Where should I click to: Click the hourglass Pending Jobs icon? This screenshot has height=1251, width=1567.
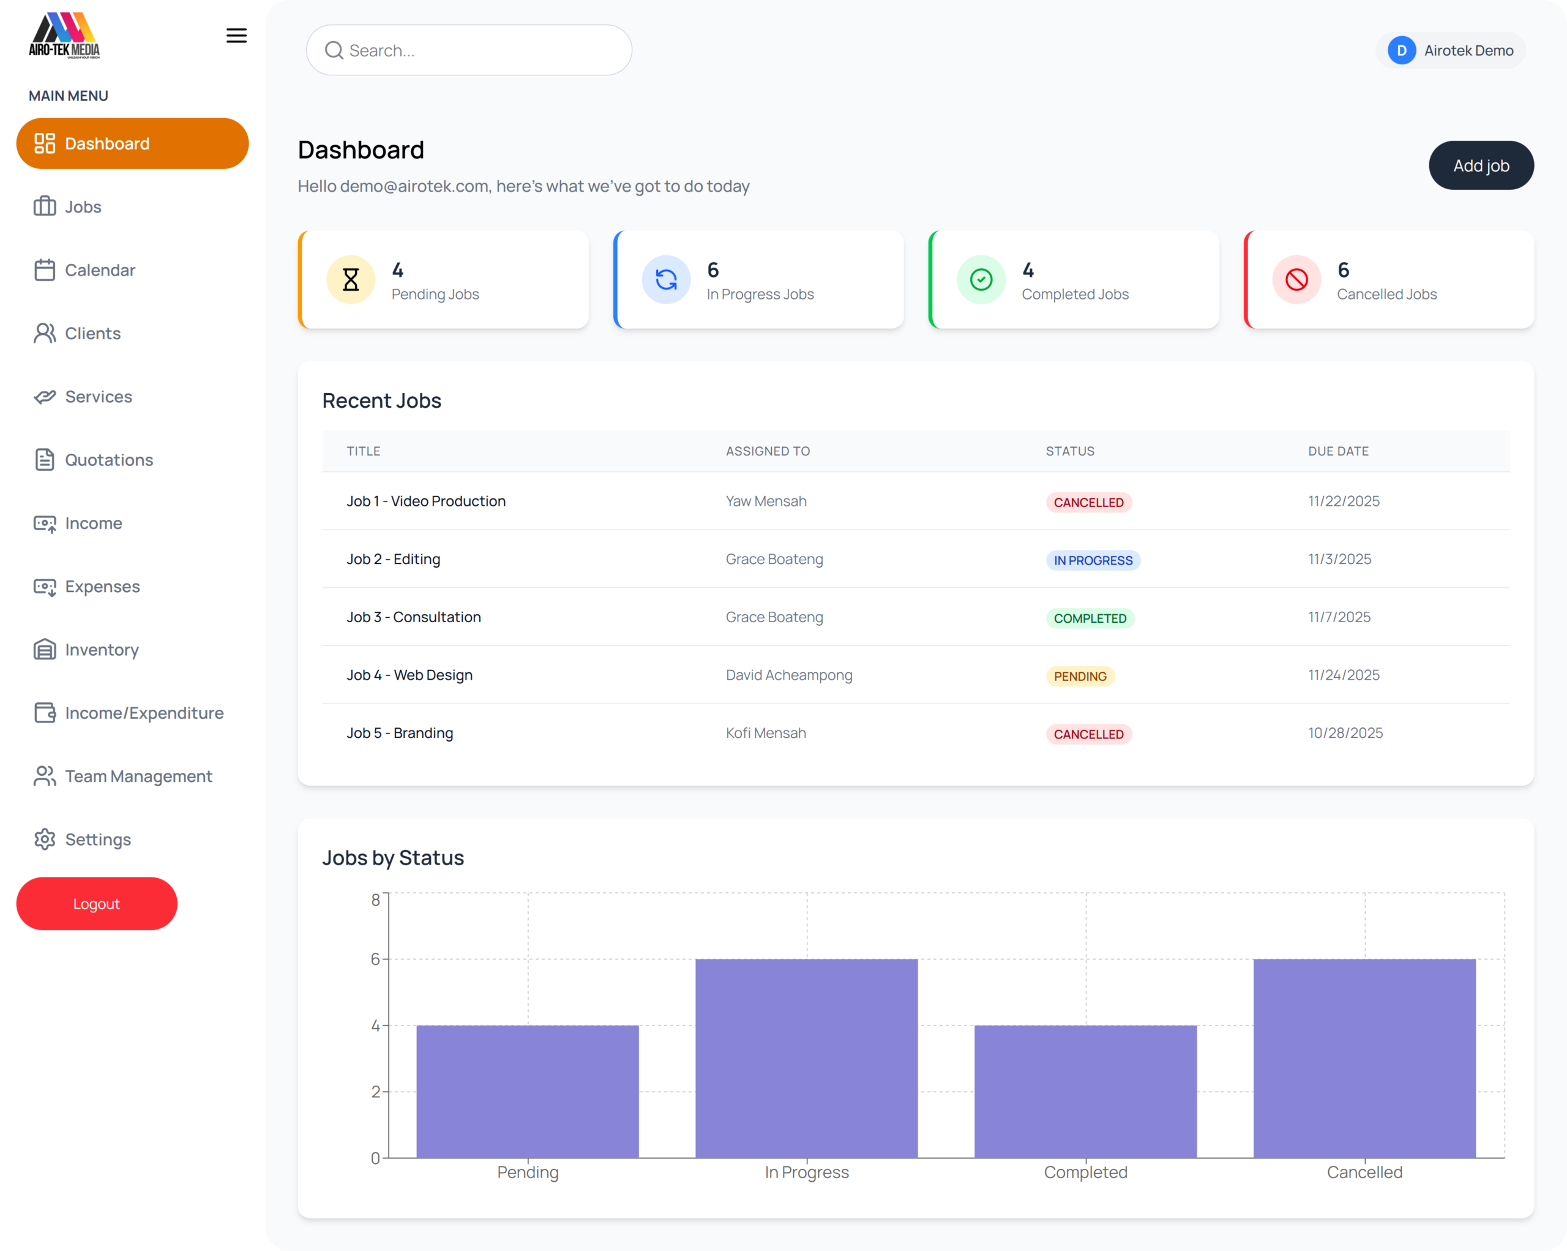(350, 280)
